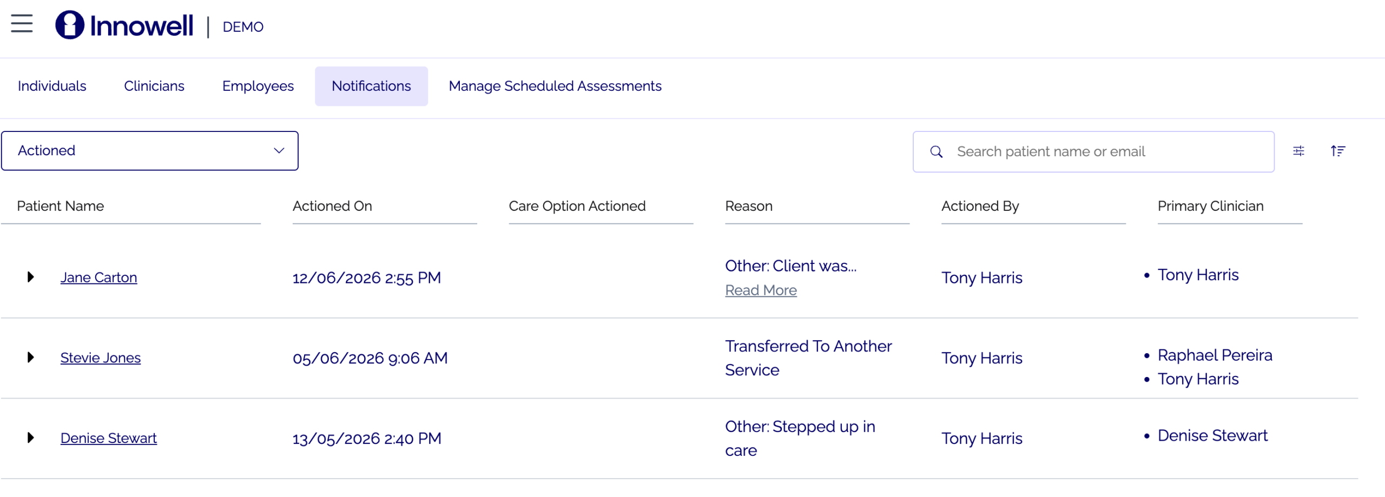Expand the Jane Carton row
Screen dimensions: 1385x497
point(30,277)
